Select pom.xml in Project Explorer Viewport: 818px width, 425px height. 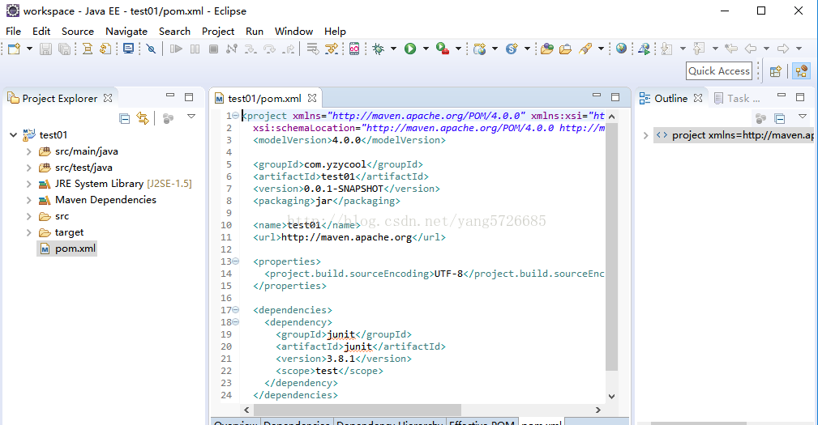coord(67,249)
